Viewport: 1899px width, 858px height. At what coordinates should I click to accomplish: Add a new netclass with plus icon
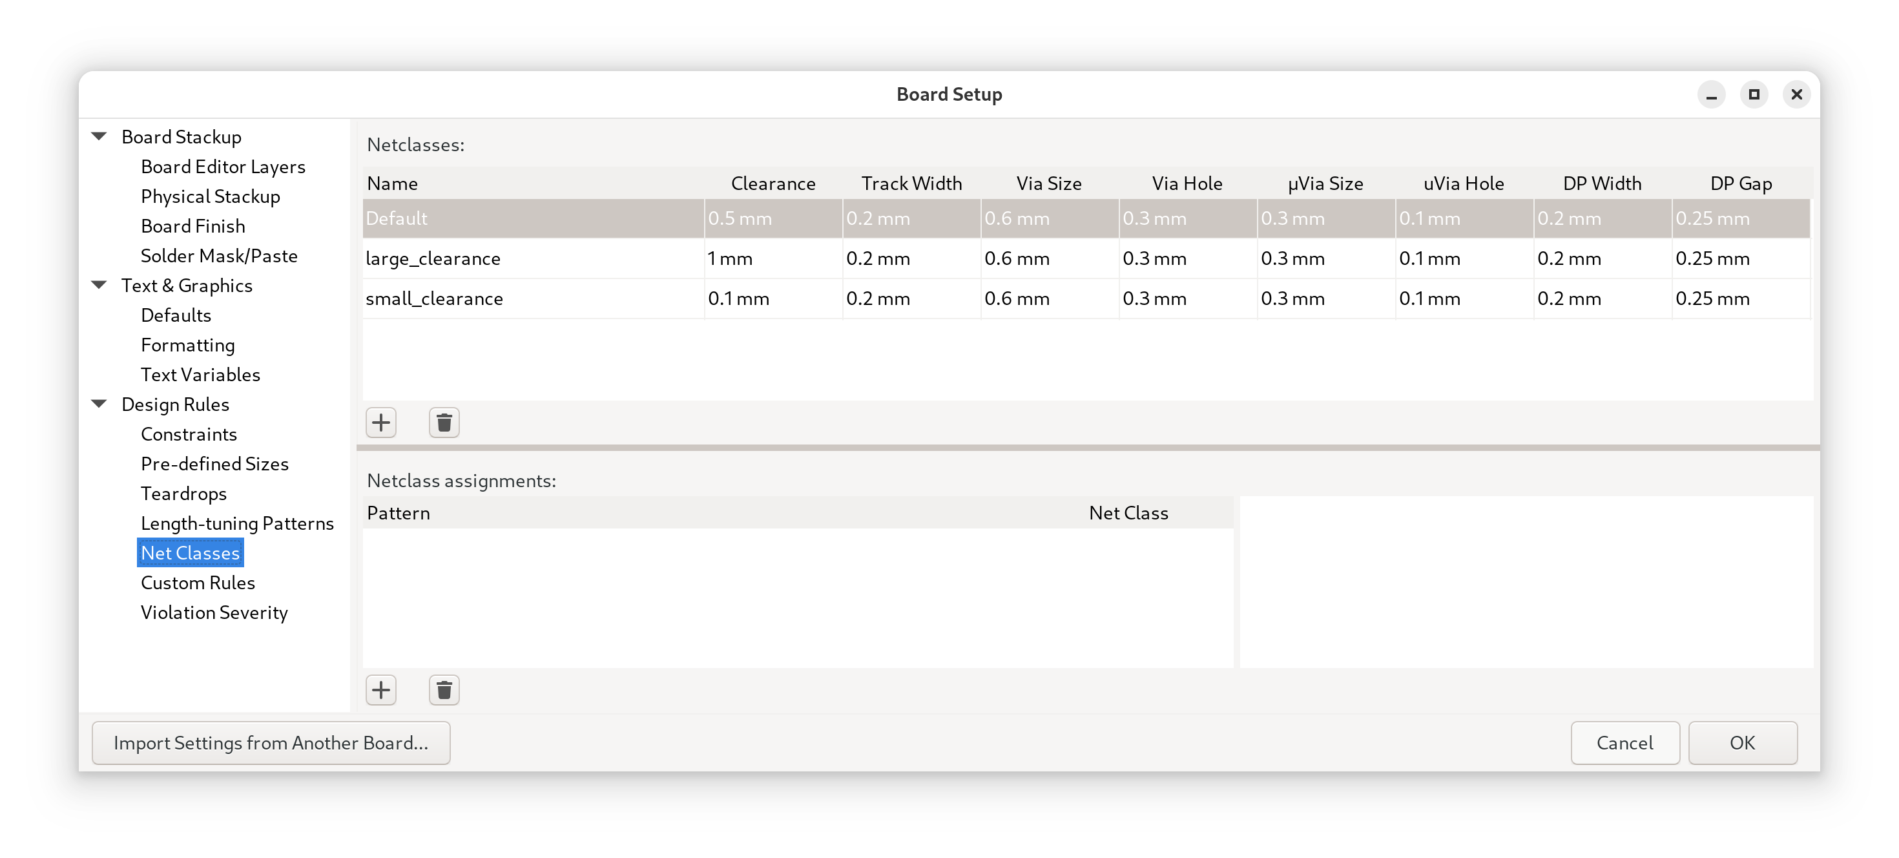point(381,423)
